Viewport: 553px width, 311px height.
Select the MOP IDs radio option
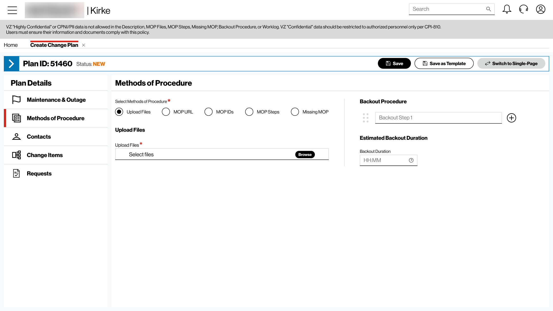coord(208,112)
